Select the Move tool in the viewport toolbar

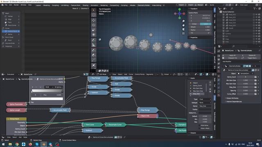pyautogui.click(x=94, y=20)
